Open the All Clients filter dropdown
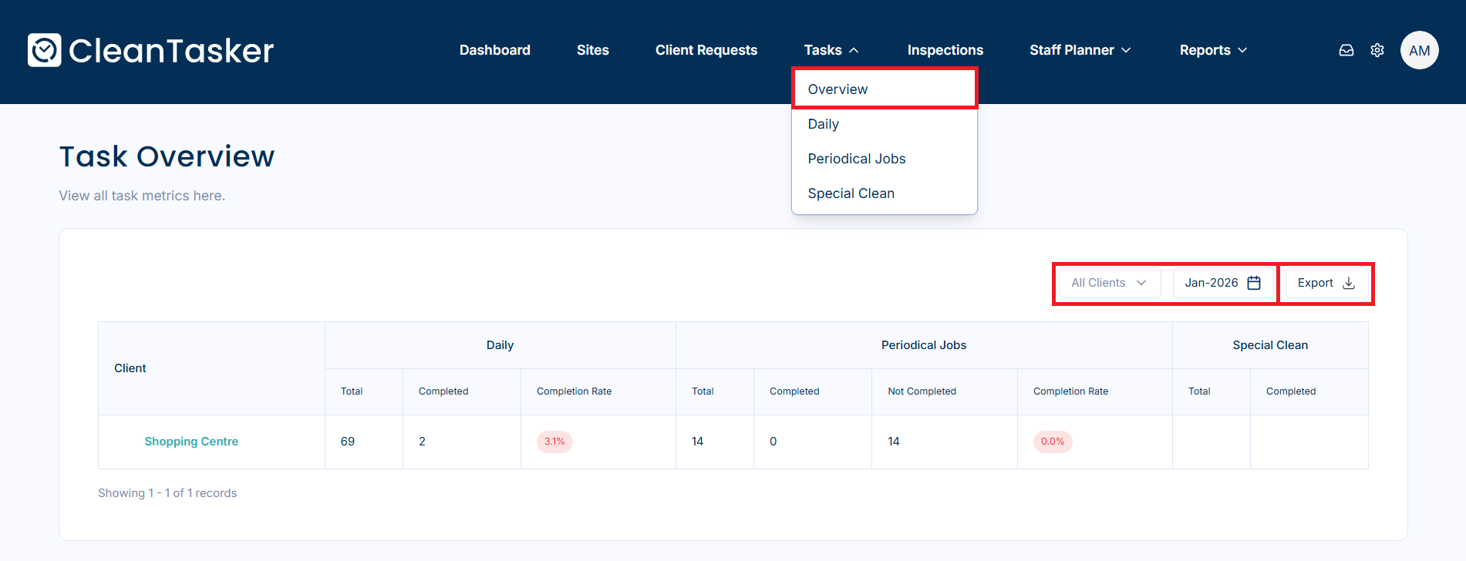Screen dimensions: 1466x561 pyautogui.click(x=1109, y=283)
